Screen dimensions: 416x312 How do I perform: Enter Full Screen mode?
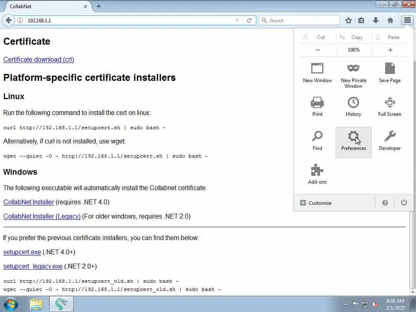point(390,107)
